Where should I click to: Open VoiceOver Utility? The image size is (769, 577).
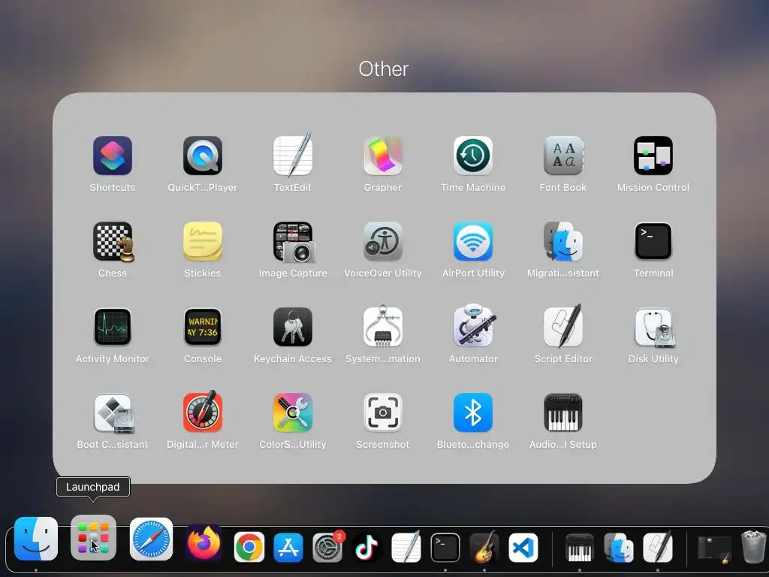pyautogui.click(x=383, y=241)
